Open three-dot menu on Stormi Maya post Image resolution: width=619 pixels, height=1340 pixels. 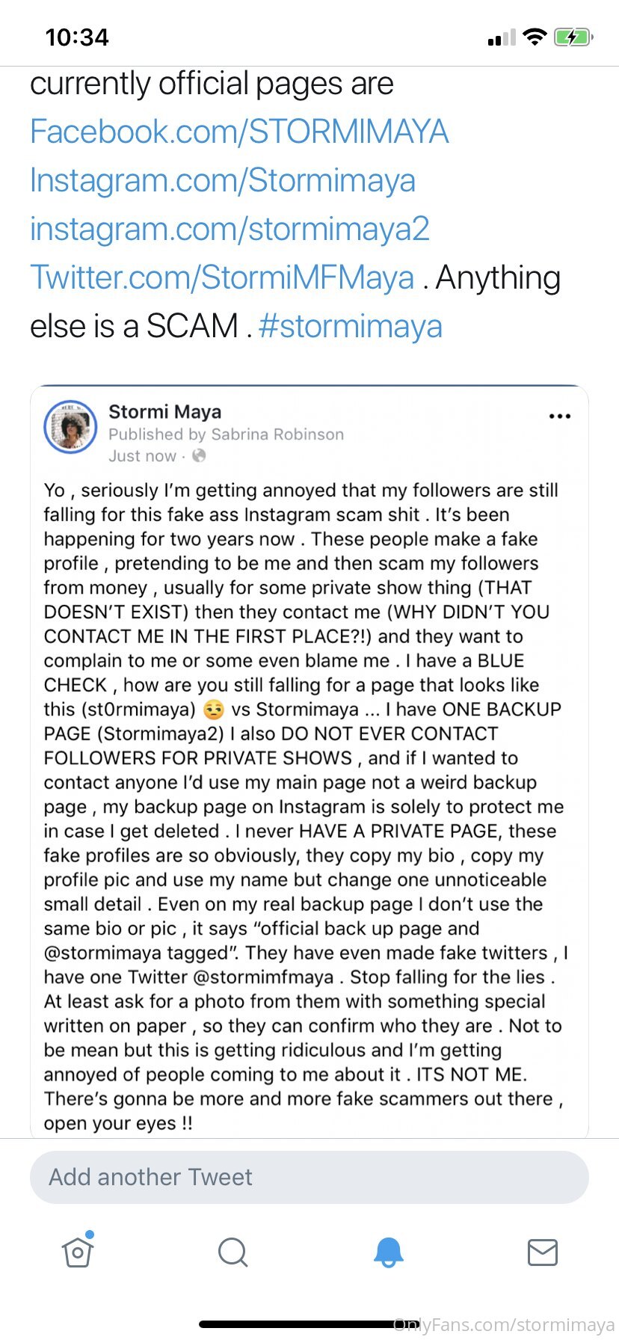click(559, 417)
